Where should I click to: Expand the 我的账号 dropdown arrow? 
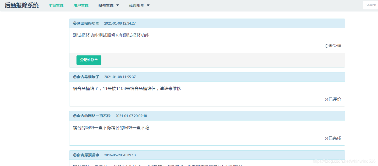coord(148,5)
